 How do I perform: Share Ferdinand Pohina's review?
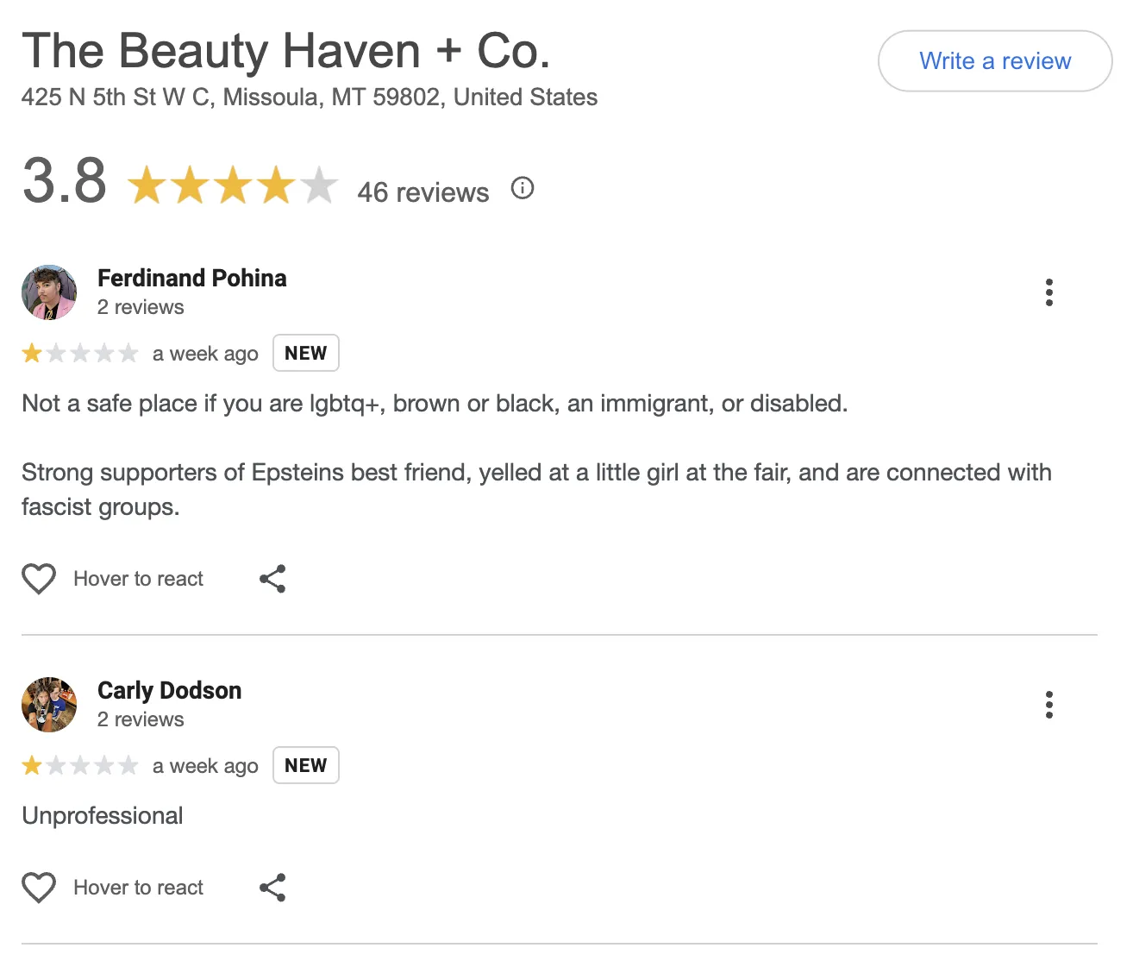[272, 579]
